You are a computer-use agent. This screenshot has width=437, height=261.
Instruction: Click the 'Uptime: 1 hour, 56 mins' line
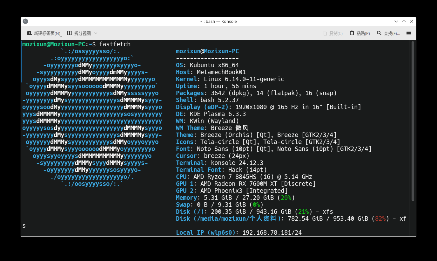pos(216,86)
